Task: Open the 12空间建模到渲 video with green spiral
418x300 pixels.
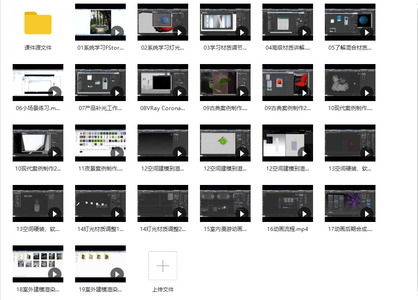Action: click(x=225, y=143)
